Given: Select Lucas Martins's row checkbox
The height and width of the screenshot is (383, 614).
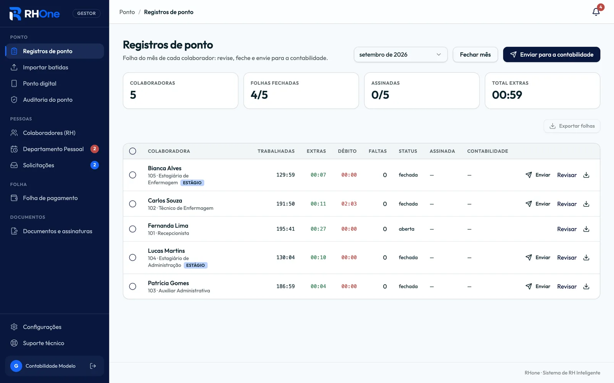Looking at the screenshot, I should pyautogui.click(x=132, y=257).
